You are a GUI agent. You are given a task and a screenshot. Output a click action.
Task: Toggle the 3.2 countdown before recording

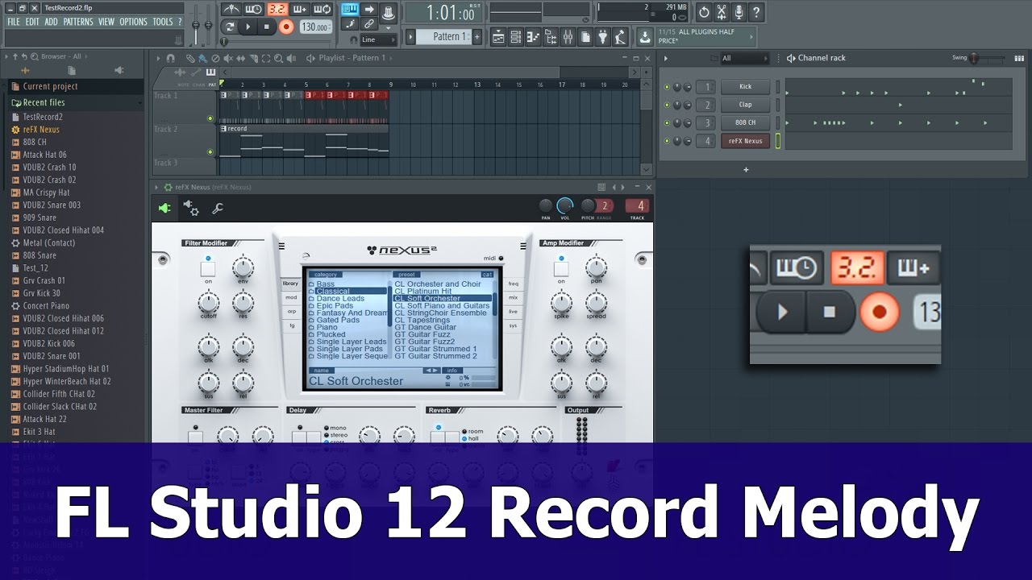tap(277, 10)
